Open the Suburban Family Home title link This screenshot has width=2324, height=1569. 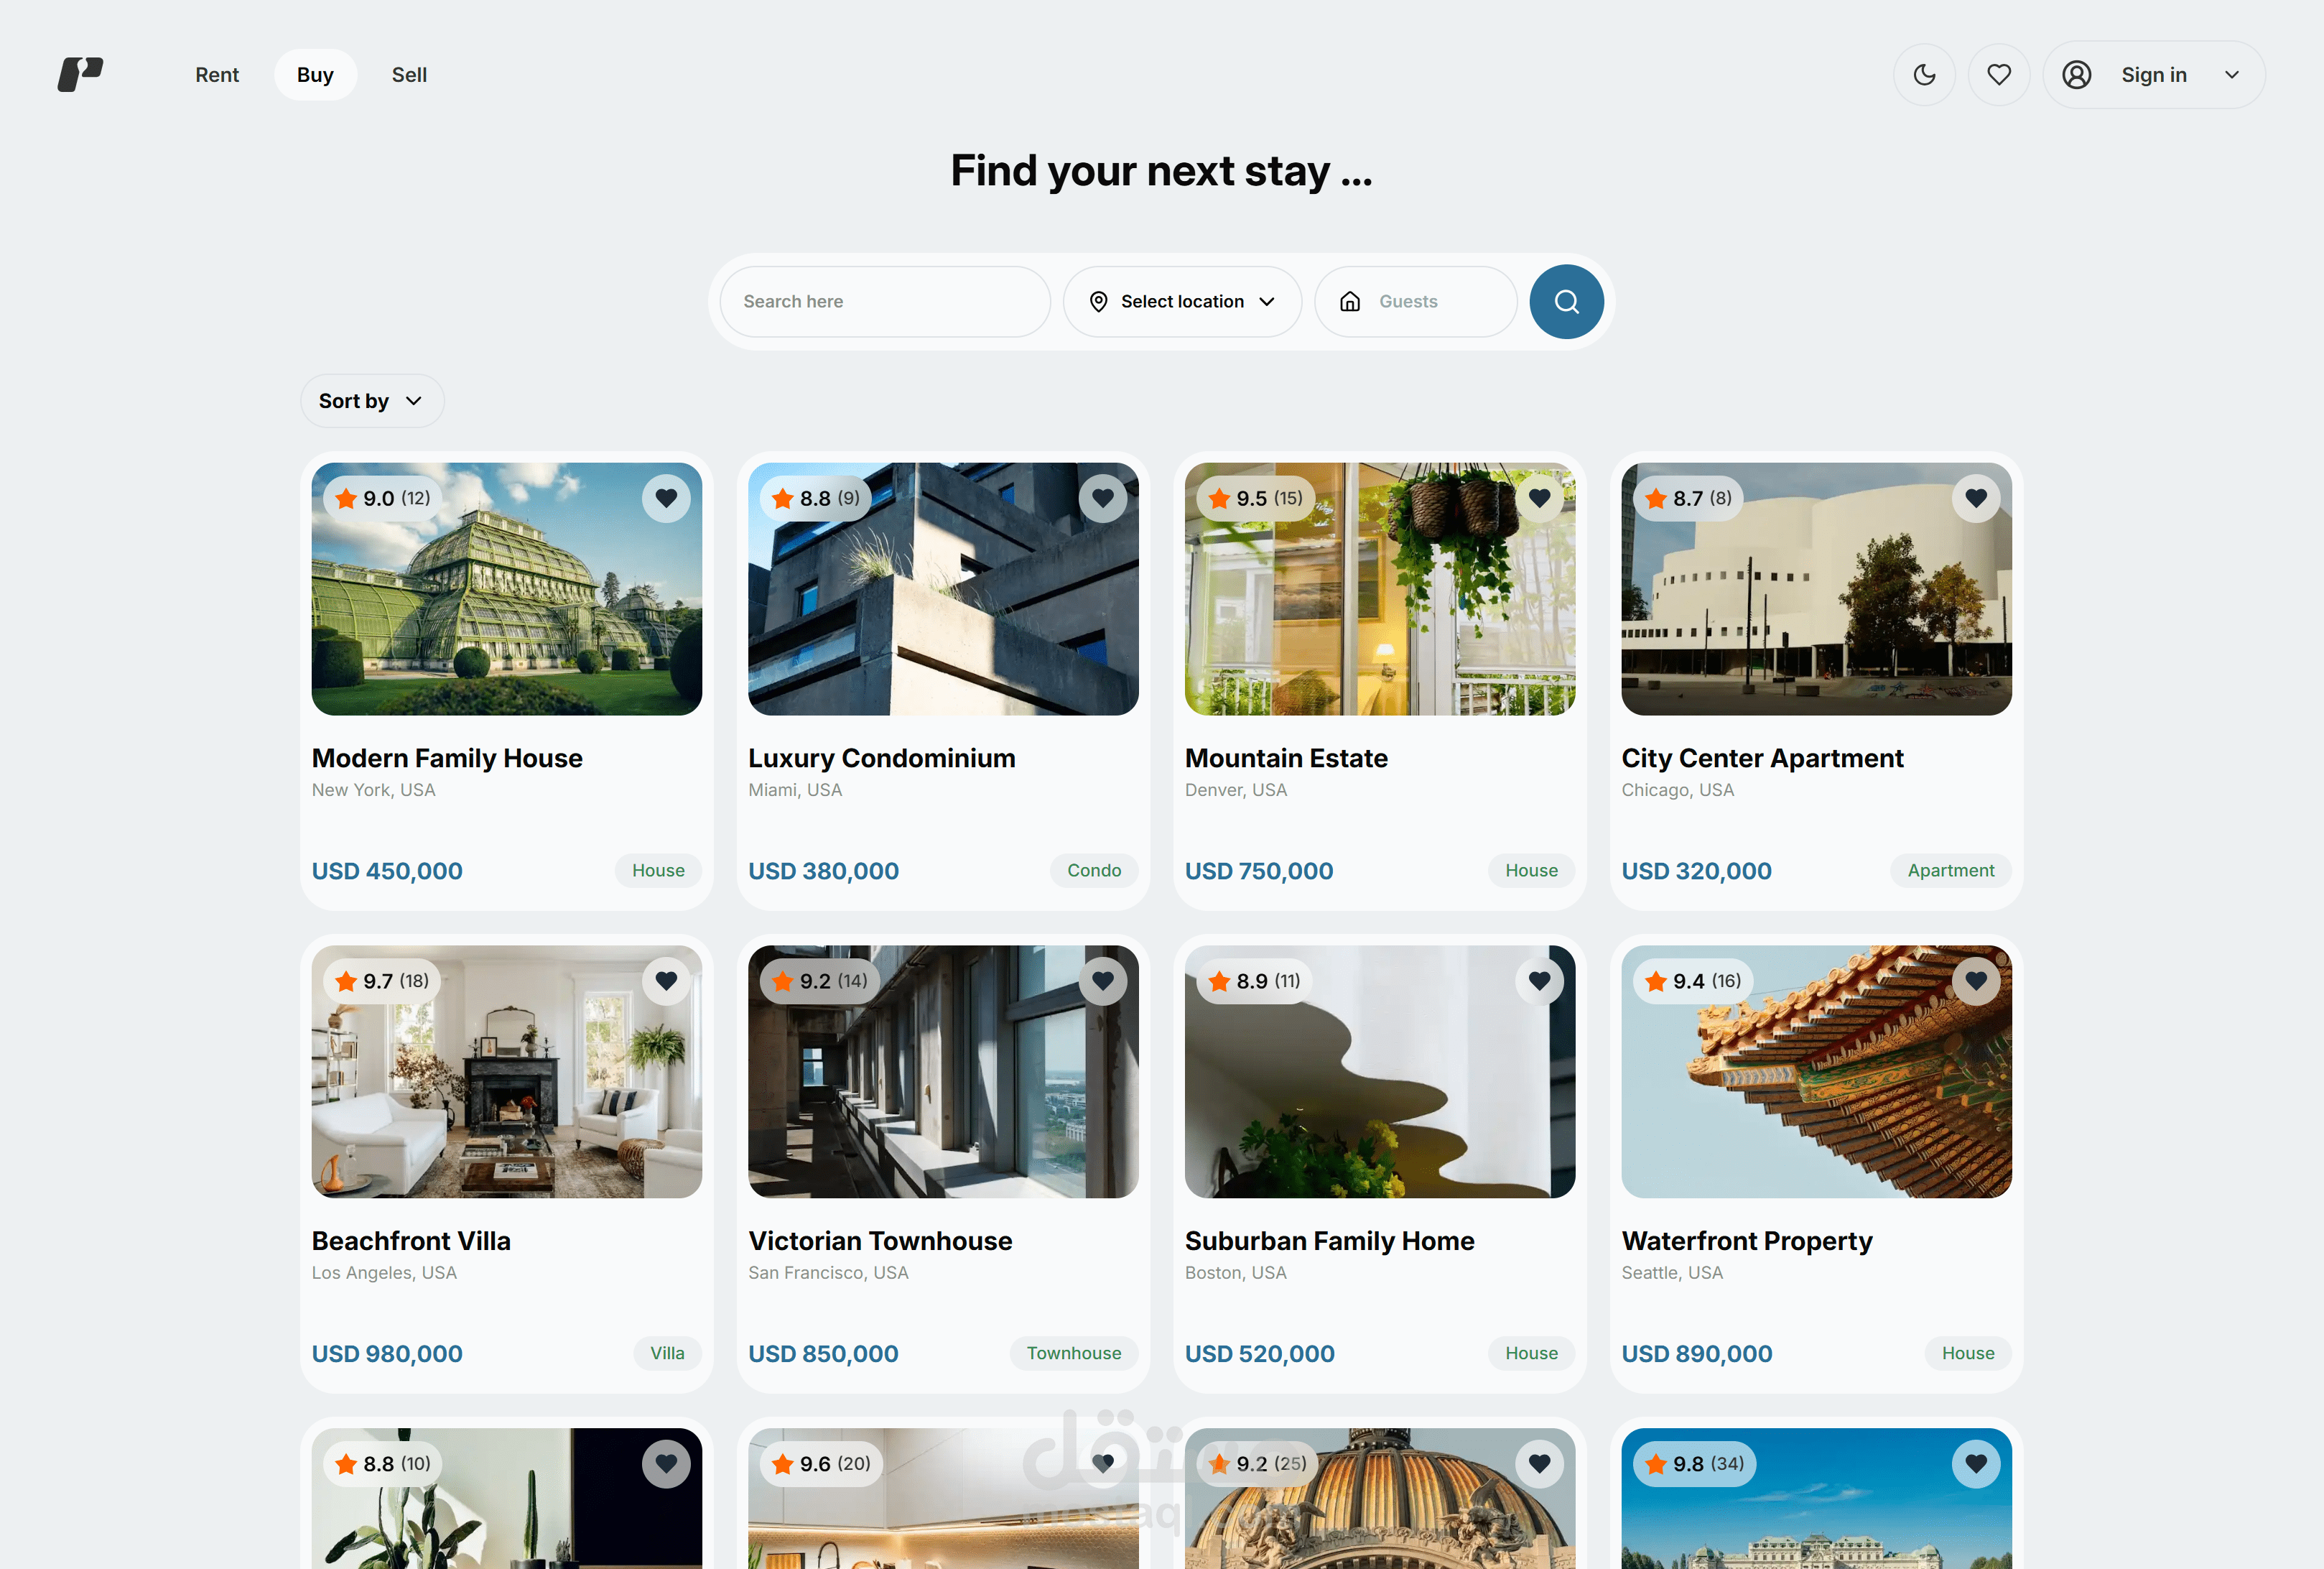(x=1329, y=1241)
